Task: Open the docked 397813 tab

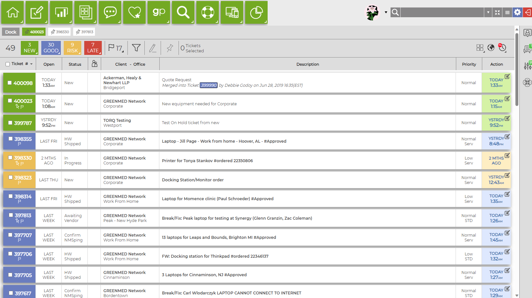Action: [85, 32]
